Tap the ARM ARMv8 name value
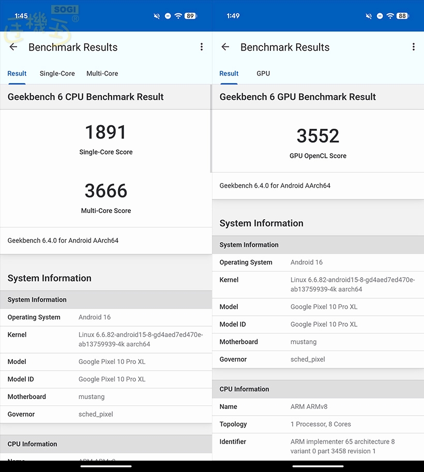This screenshot has height=472, width=424. tap(309, 407)
